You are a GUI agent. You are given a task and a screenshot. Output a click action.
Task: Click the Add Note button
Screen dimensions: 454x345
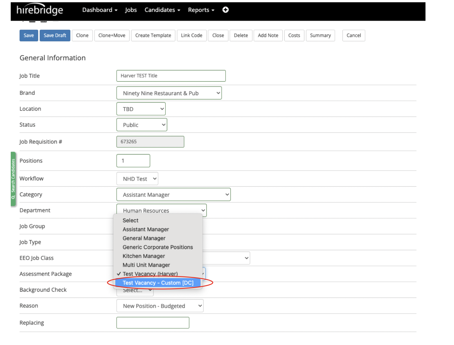[x=268, y=36]
